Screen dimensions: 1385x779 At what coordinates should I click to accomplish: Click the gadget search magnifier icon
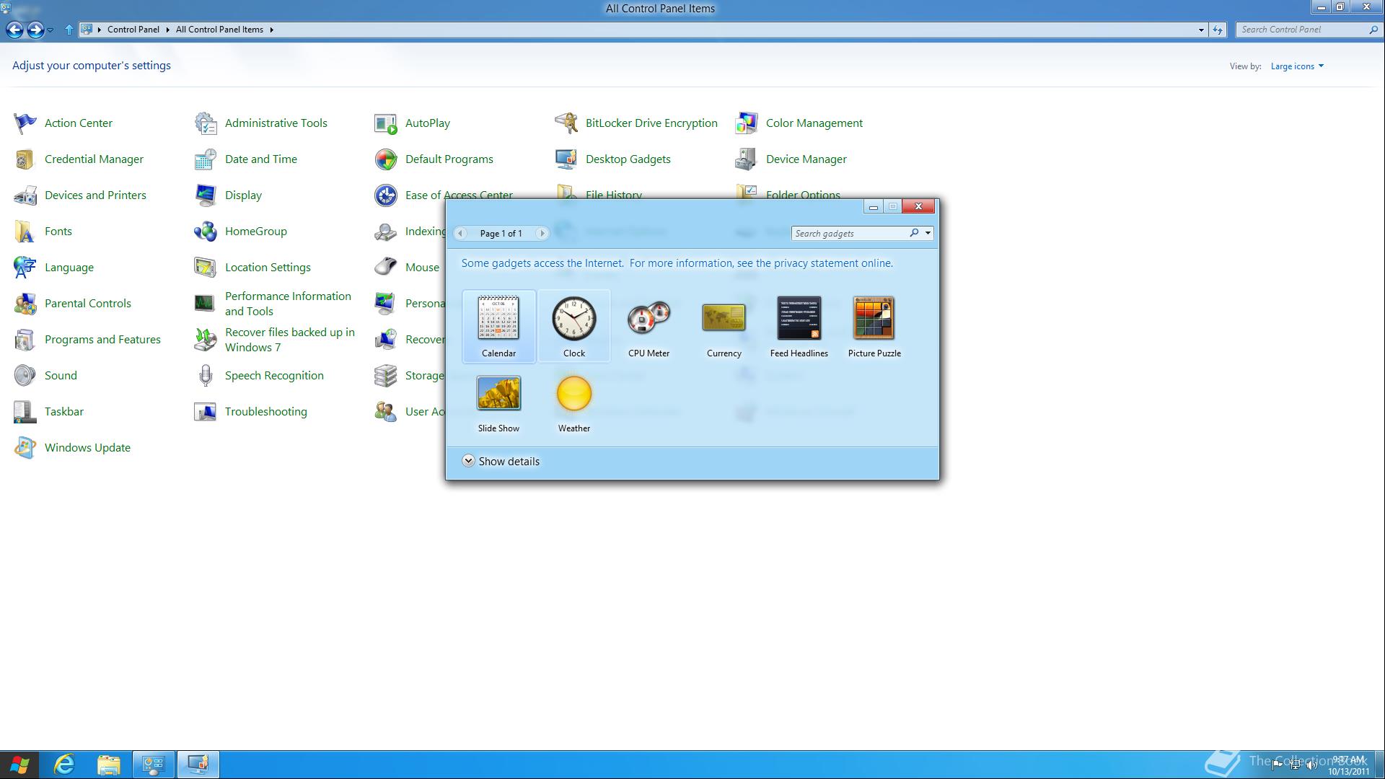914,233
